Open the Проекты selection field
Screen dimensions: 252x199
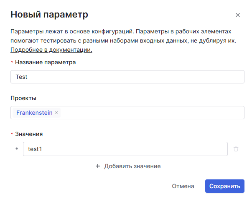point(127,113)
